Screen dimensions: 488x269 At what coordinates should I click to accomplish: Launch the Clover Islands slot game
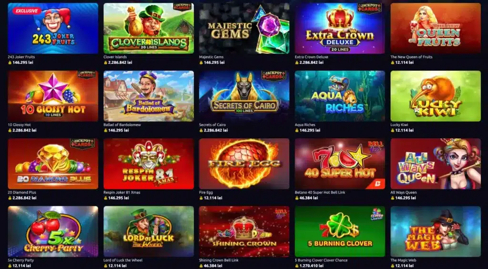coord(149,28)
